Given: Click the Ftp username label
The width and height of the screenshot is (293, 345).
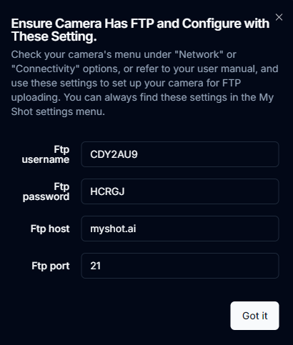Looking at the screenshot, I should pyautogui.click(x=46, y=154).
